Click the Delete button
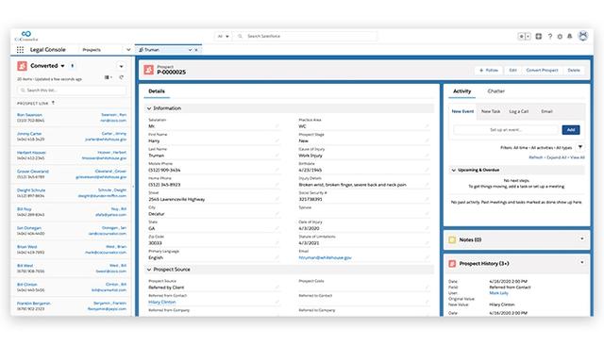The width and height of the screenshot is (604, 345). [x=574, y=70]
